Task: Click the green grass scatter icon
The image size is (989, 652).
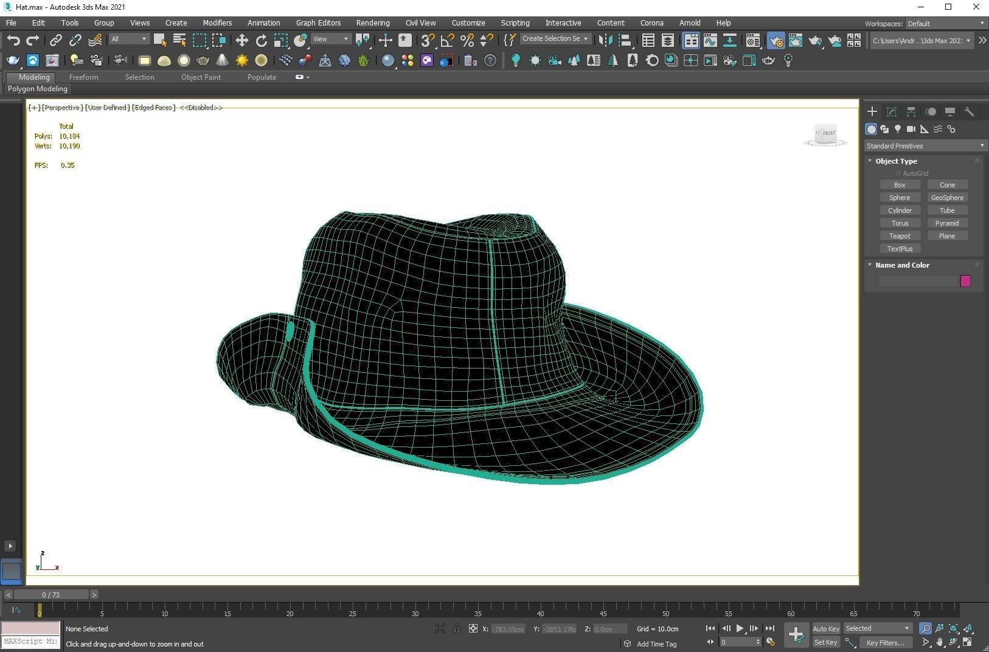Action: [364, 60]
